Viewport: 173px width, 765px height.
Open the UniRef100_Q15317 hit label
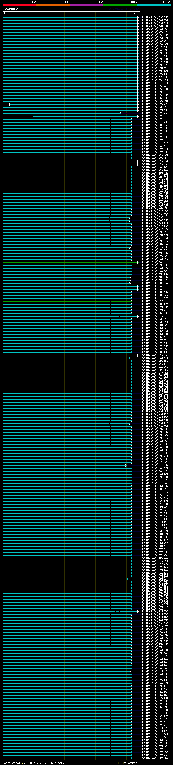click(x=155, y=301)
